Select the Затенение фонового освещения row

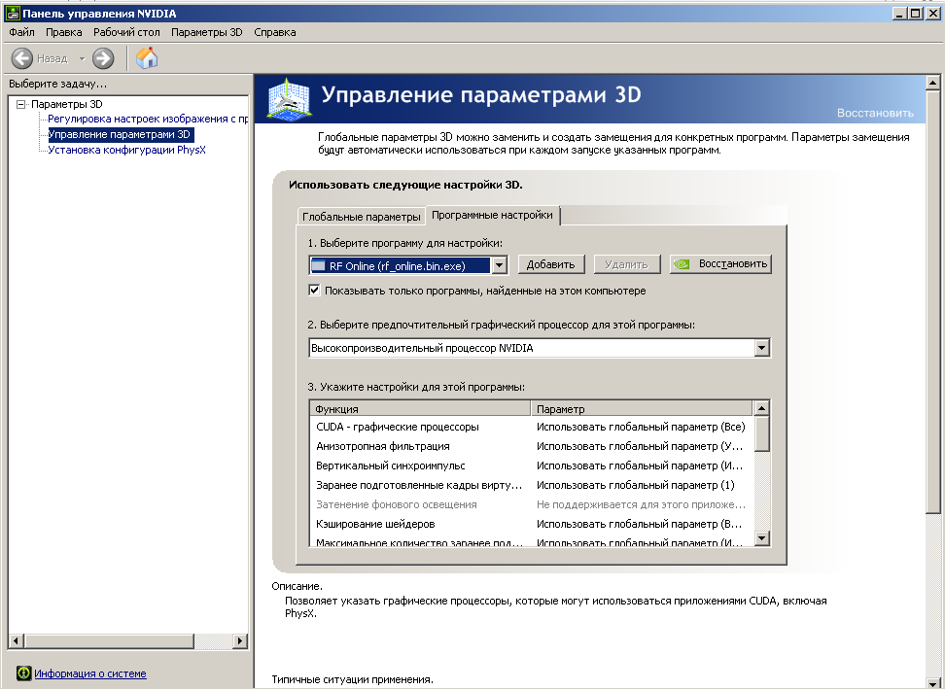[x=531, y=504]
